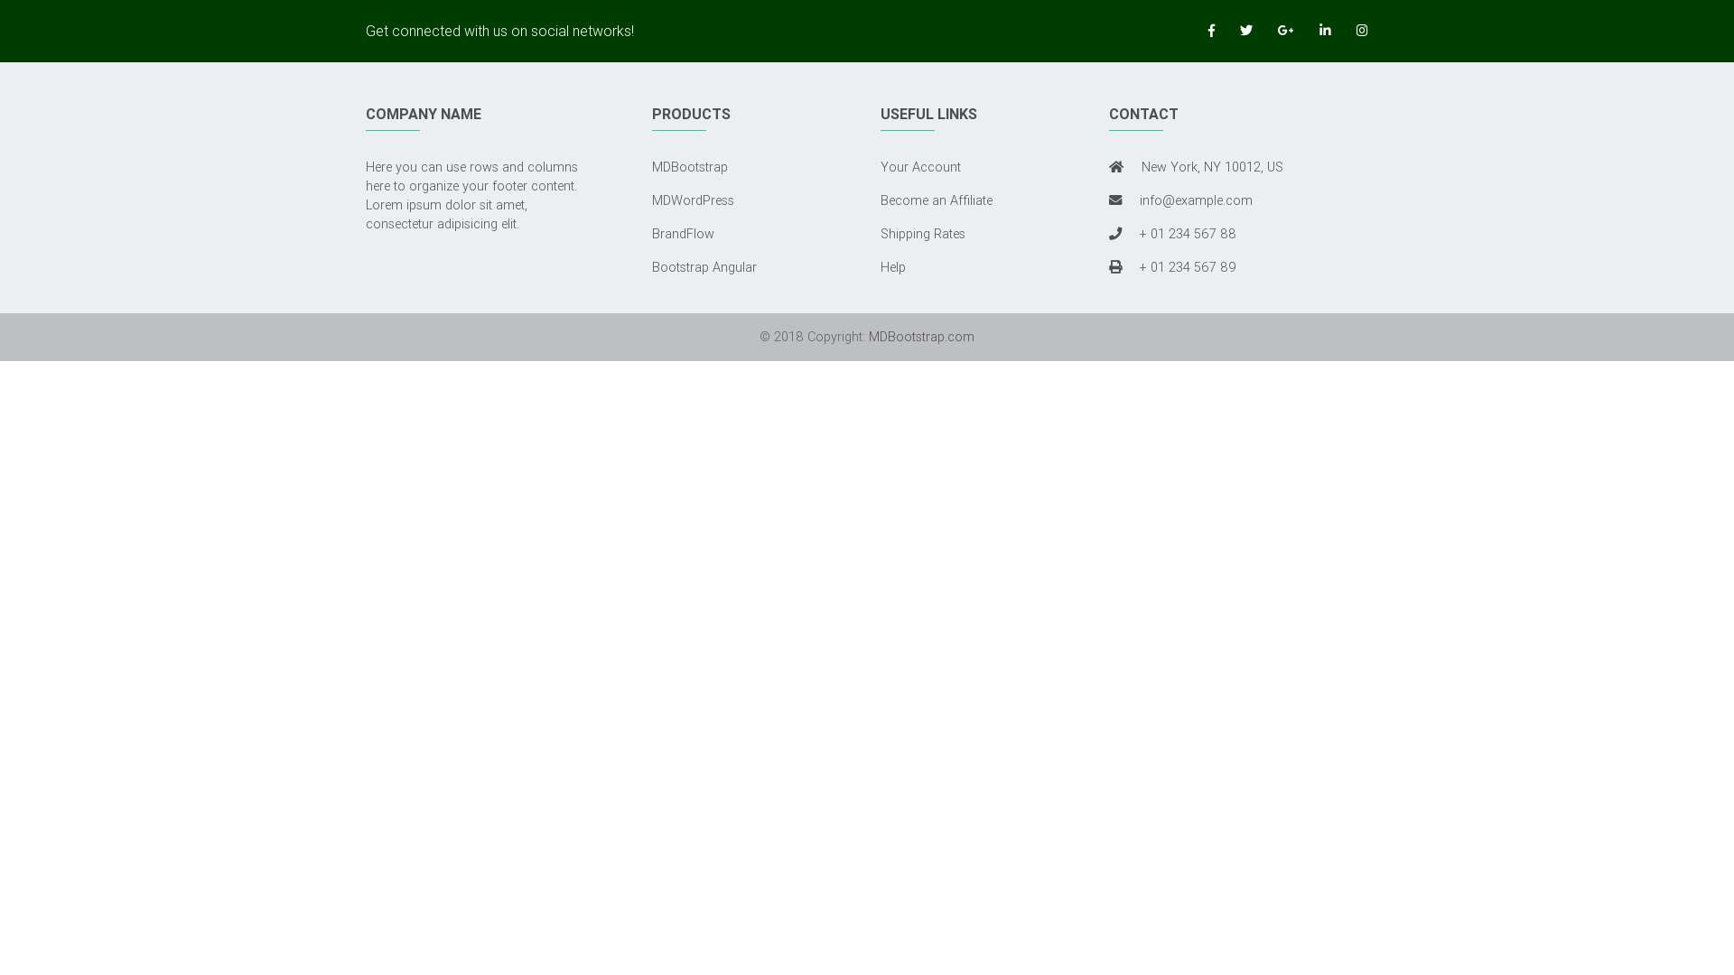
Task: Open the Instagram social icon
Action: pos(1362,31)
